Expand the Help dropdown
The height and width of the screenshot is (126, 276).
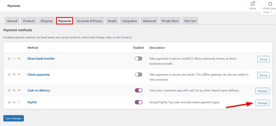[x=268, y=12]
